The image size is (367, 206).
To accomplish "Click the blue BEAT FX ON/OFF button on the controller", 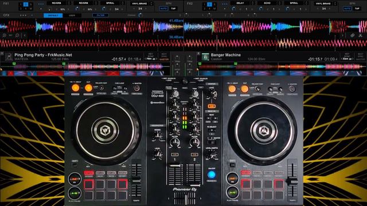I will coord(212,175).
